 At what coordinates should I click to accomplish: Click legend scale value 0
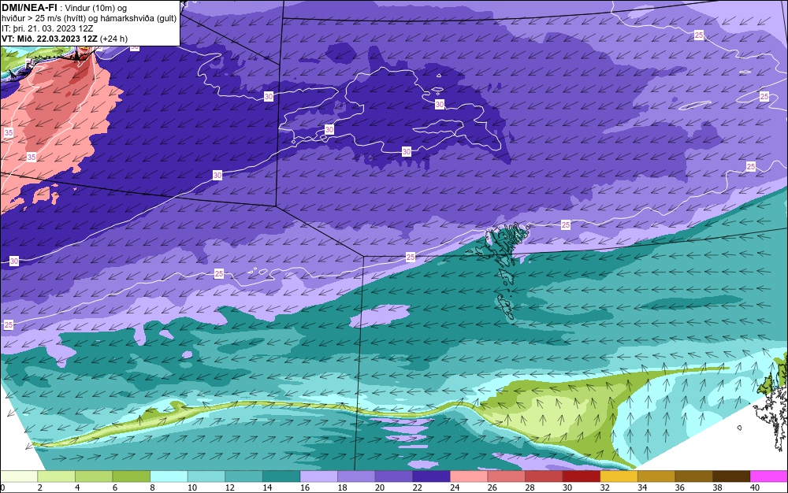coord(2,487)
